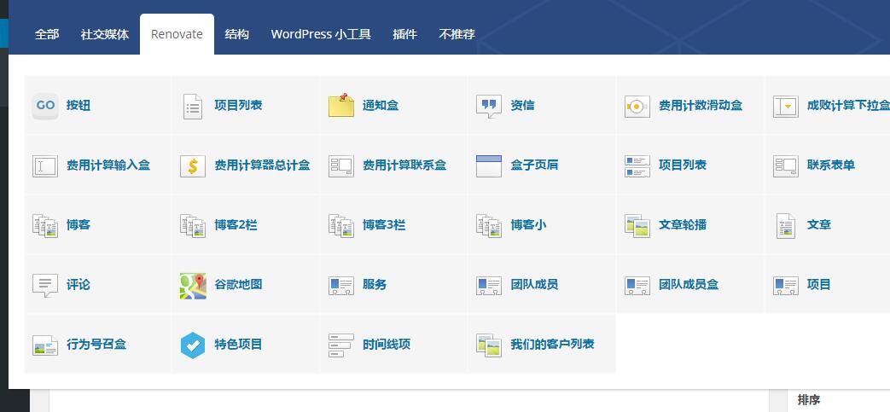Click the card icon beside 项目
Image resolution: width=890 pixels, height=412 pixels.
point(786,286)
